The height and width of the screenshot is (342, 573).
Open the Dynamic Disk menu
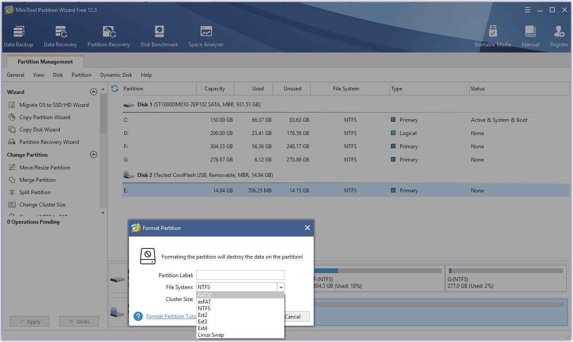click(116, 75)
